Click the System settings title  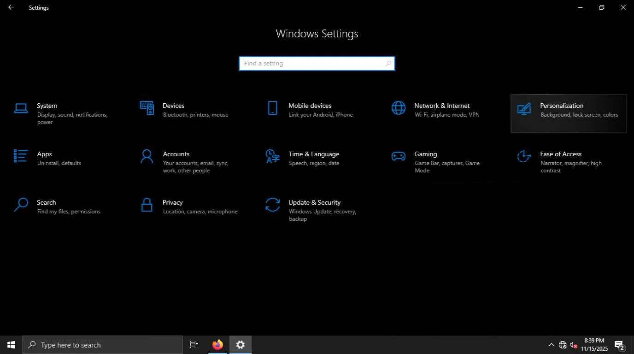tap(47, 106)
